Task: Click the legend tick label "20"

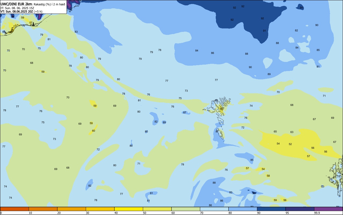Action: [59, 213]
